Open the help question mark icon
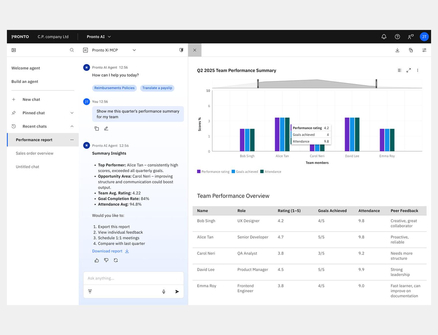 click(397, 37)
